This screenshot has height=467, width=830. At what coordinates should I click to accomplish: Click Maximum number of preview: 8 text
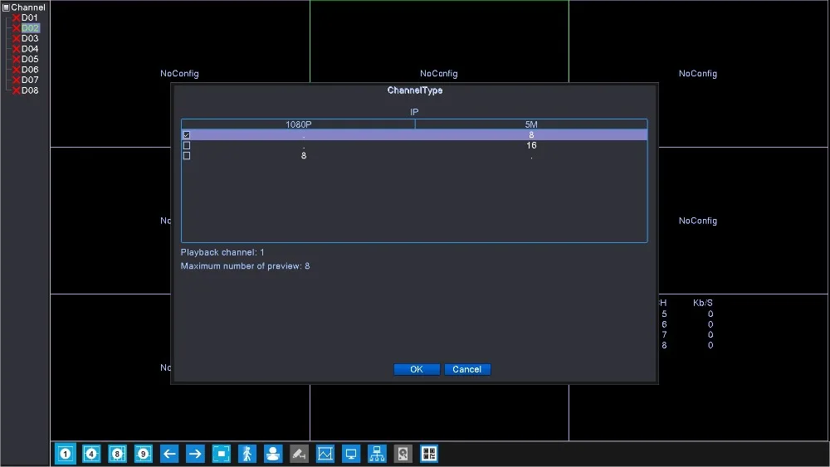[x=245, y=266]
